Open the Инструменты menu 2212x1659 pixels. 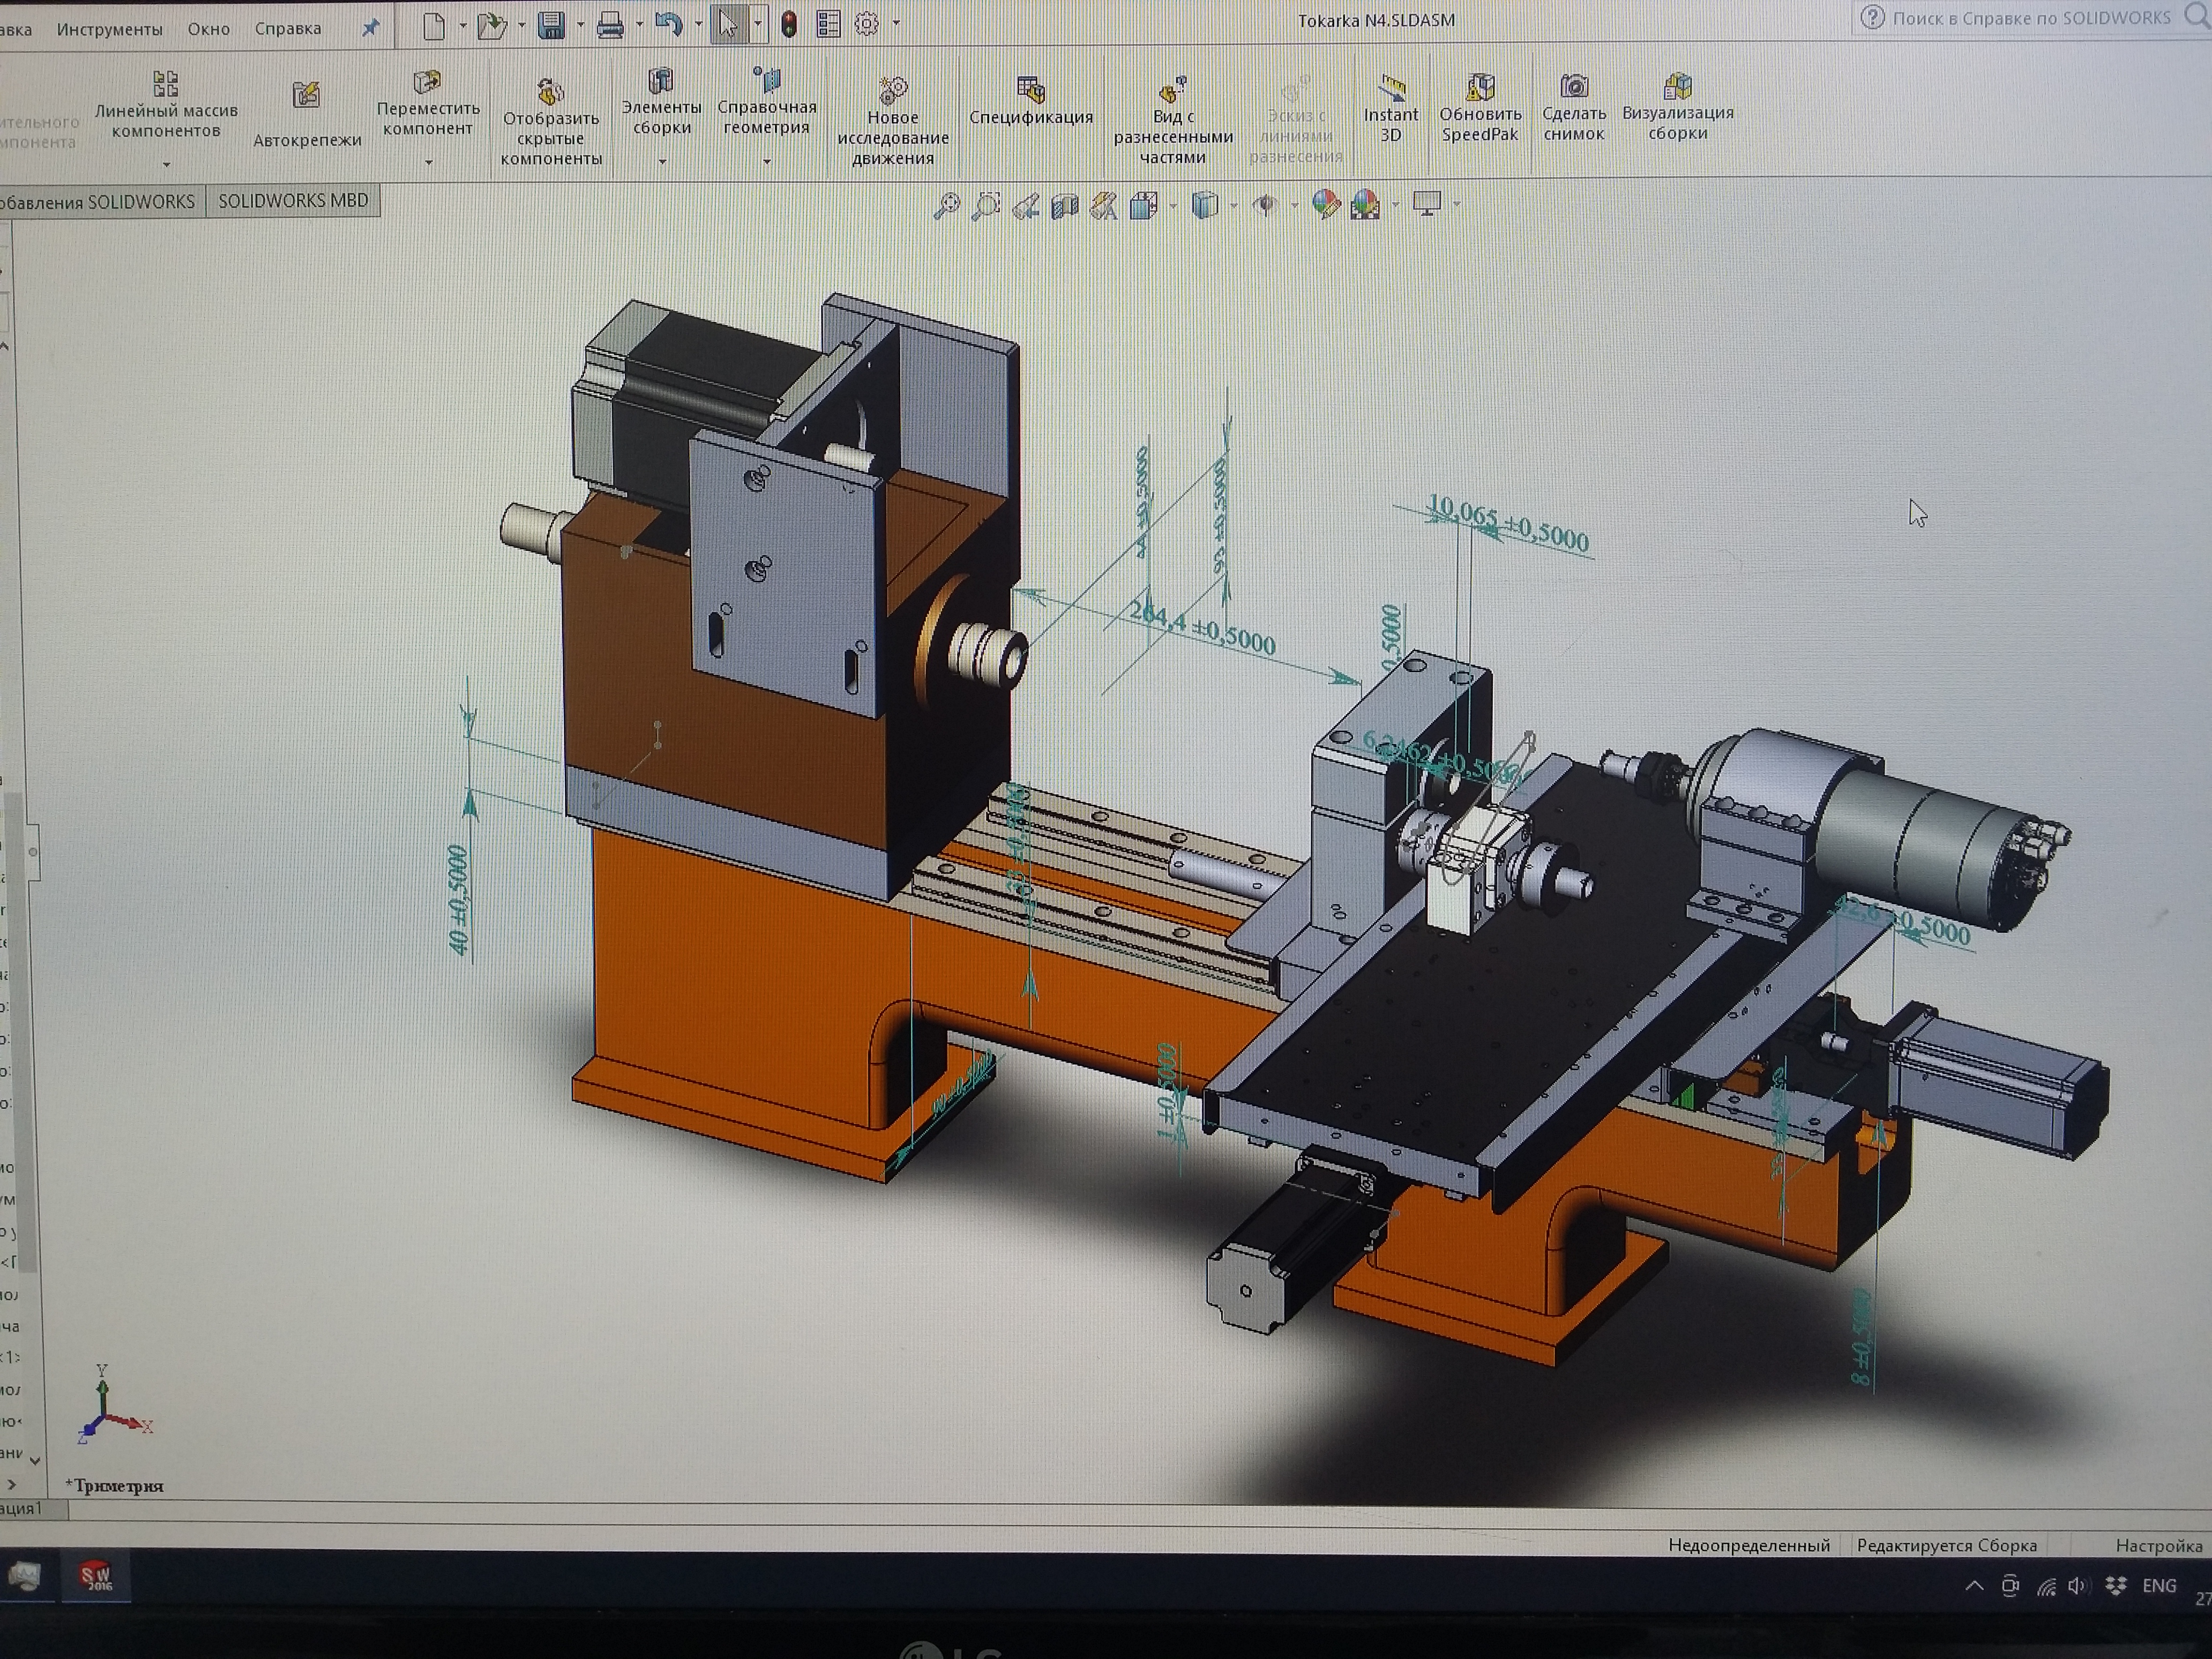tap(109, 29)
